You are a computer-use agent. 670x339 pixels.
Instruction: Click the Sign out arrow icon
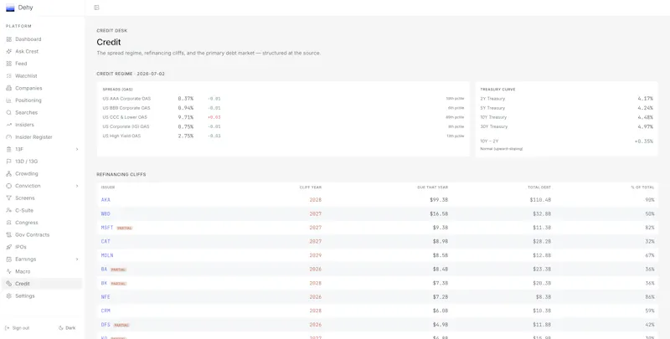click(x=7, y=328)
